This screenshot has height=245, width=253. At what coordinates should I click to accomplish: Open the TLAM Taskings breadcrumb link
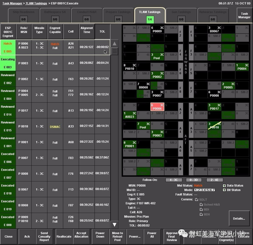tap(37, 3)
